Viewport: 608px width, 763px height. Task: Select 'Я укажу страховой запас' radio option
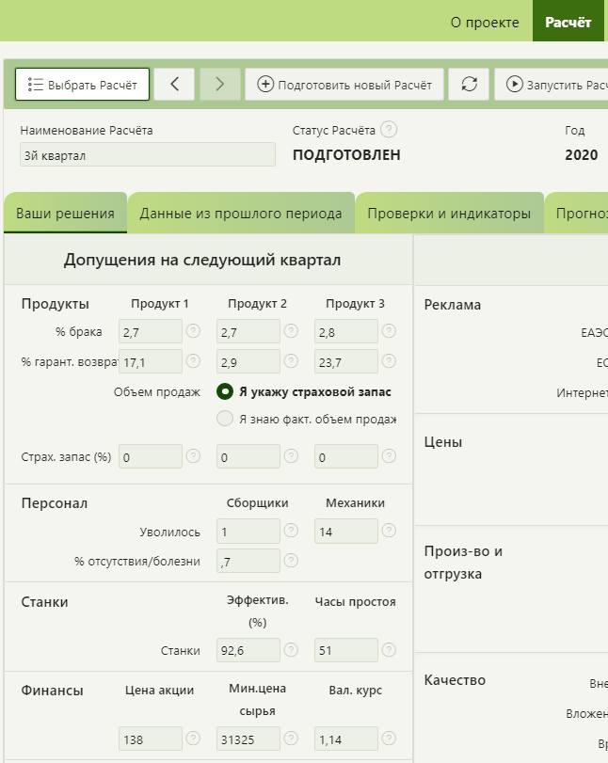(x=225, y=391)
